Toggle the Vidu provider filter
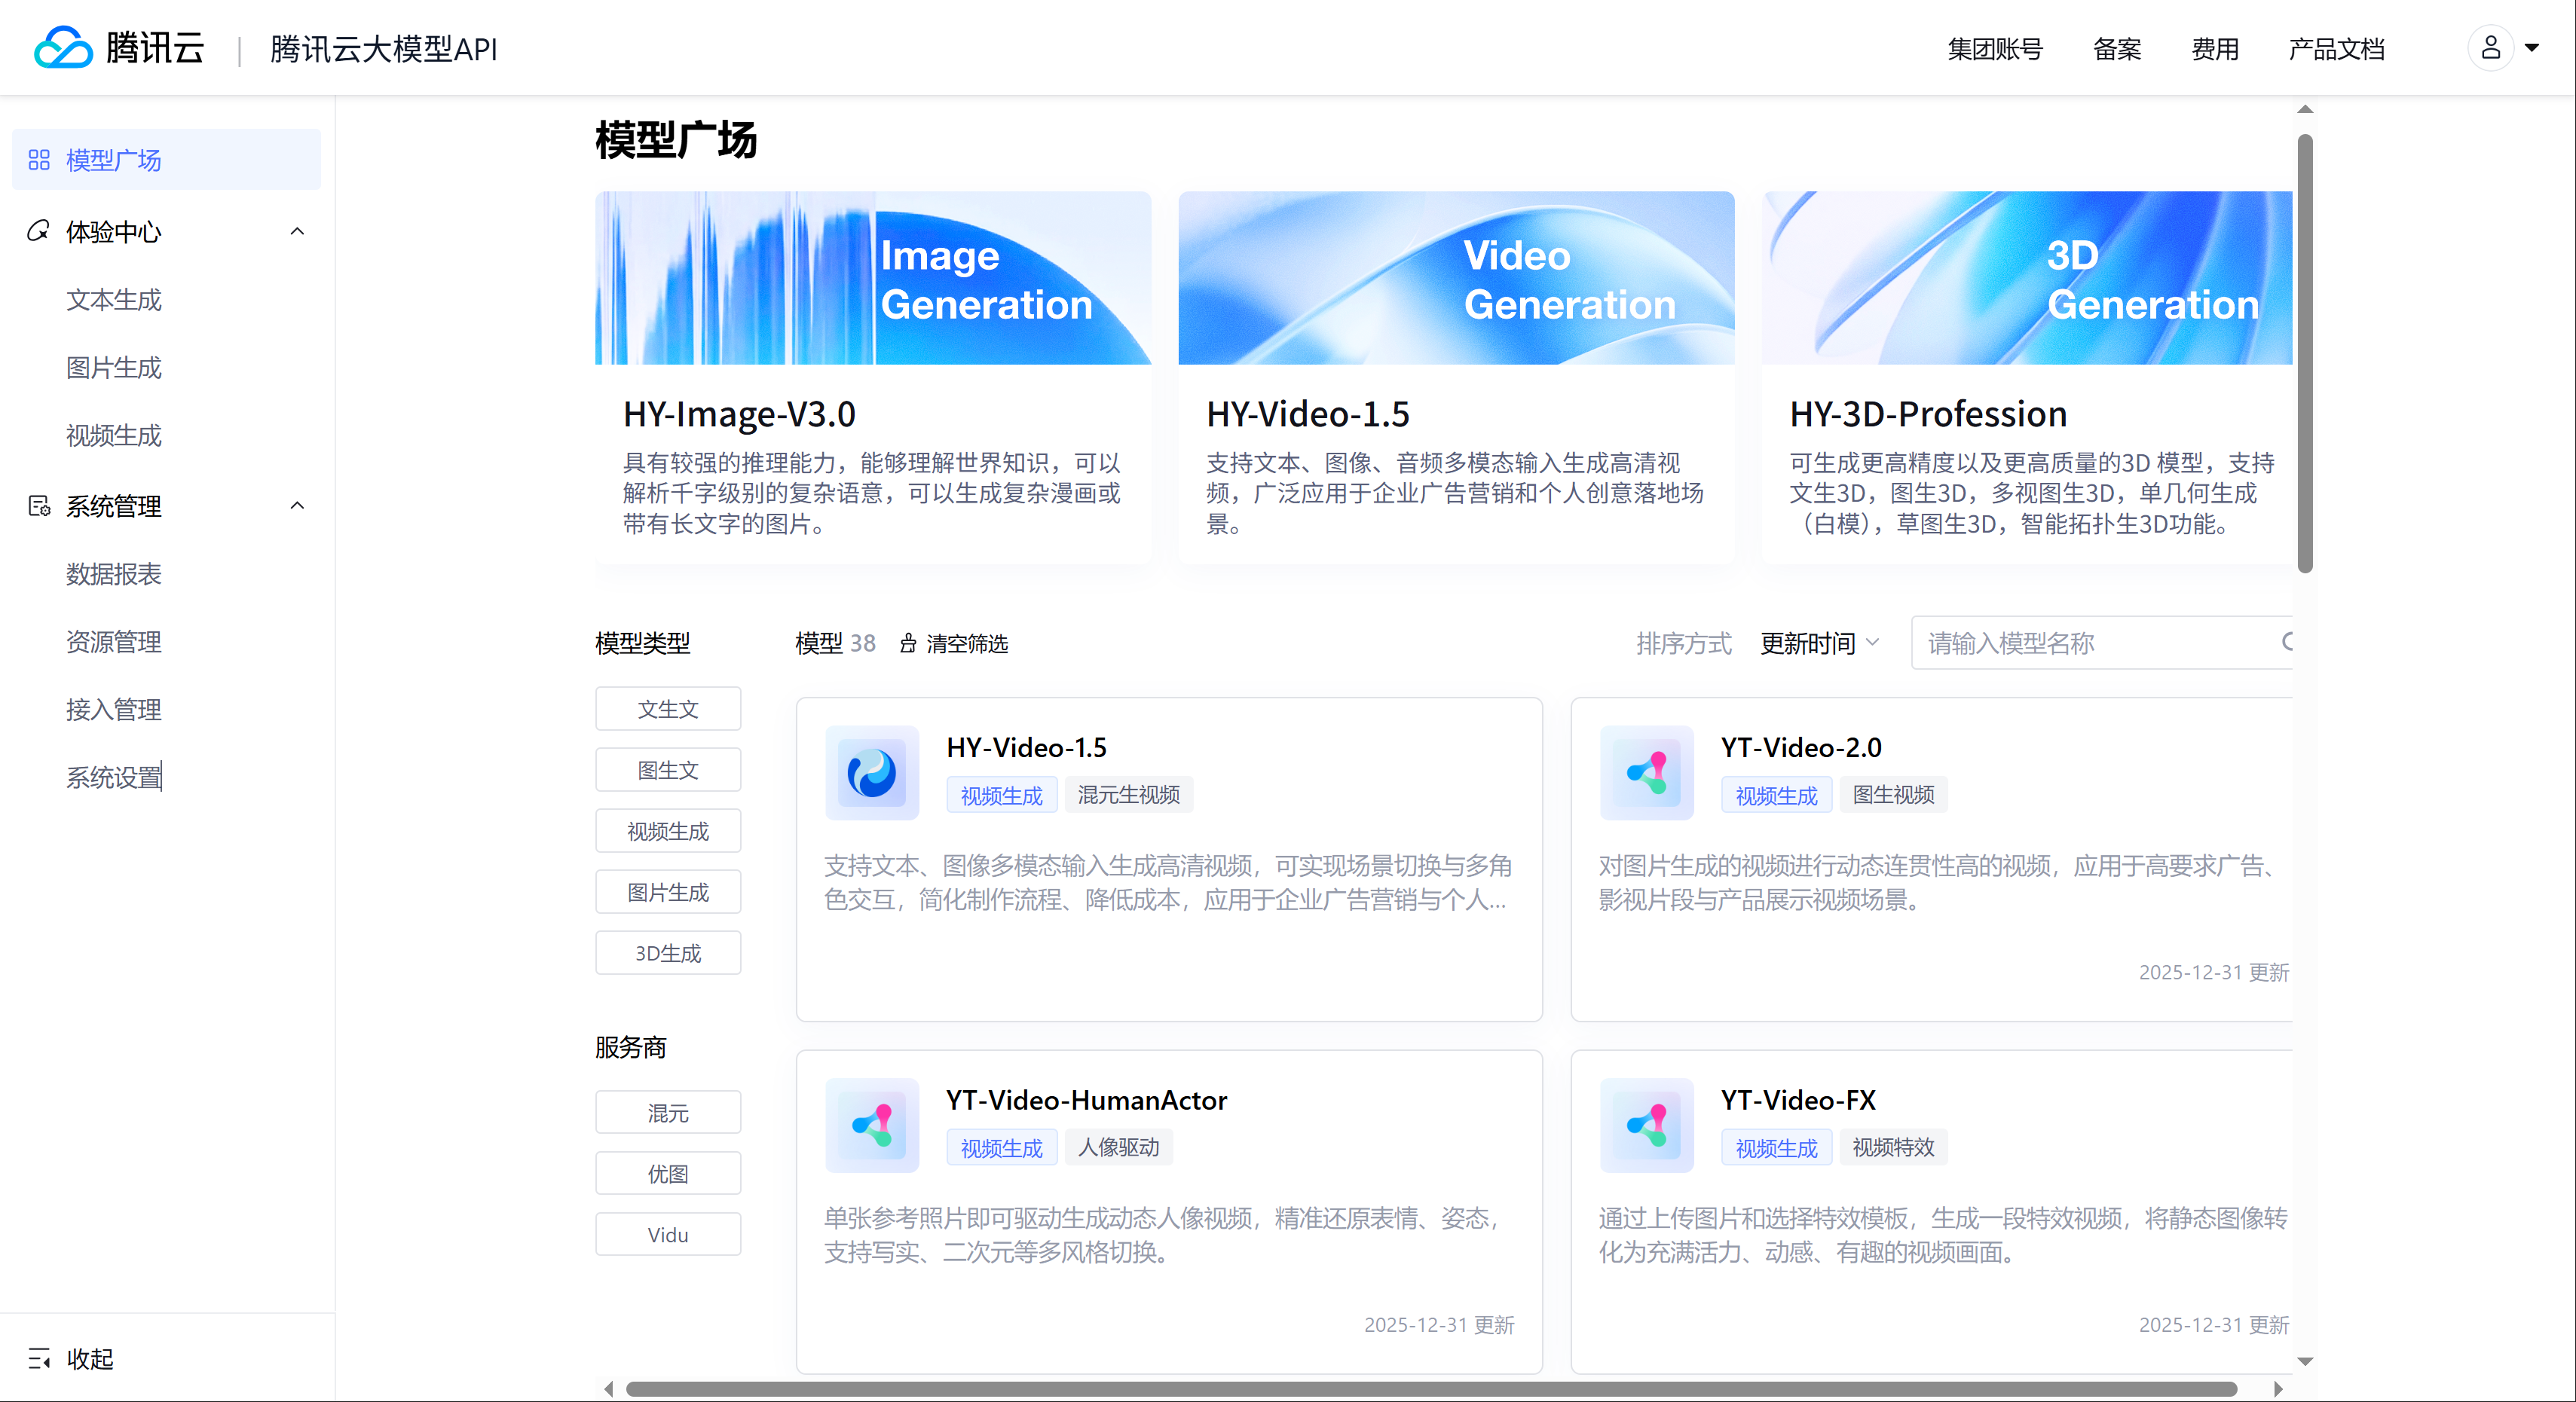Screen dimensions: 2576x1402 [x=668, y=1234]
